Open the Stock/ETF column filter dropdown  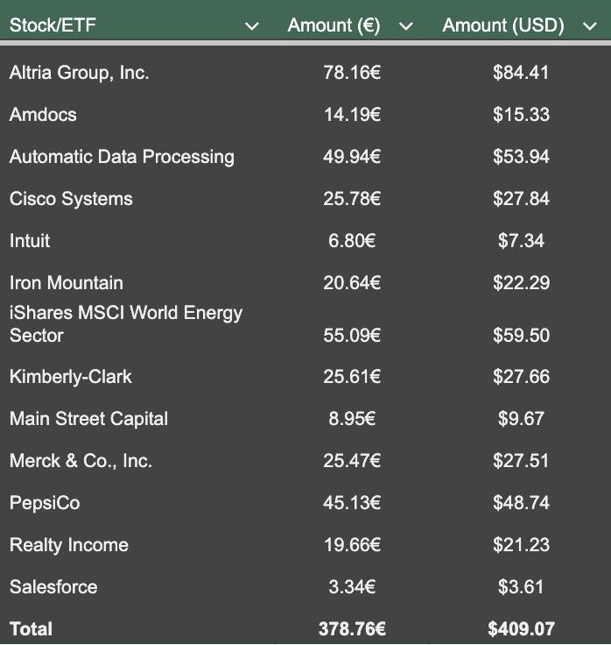[252, 26]
